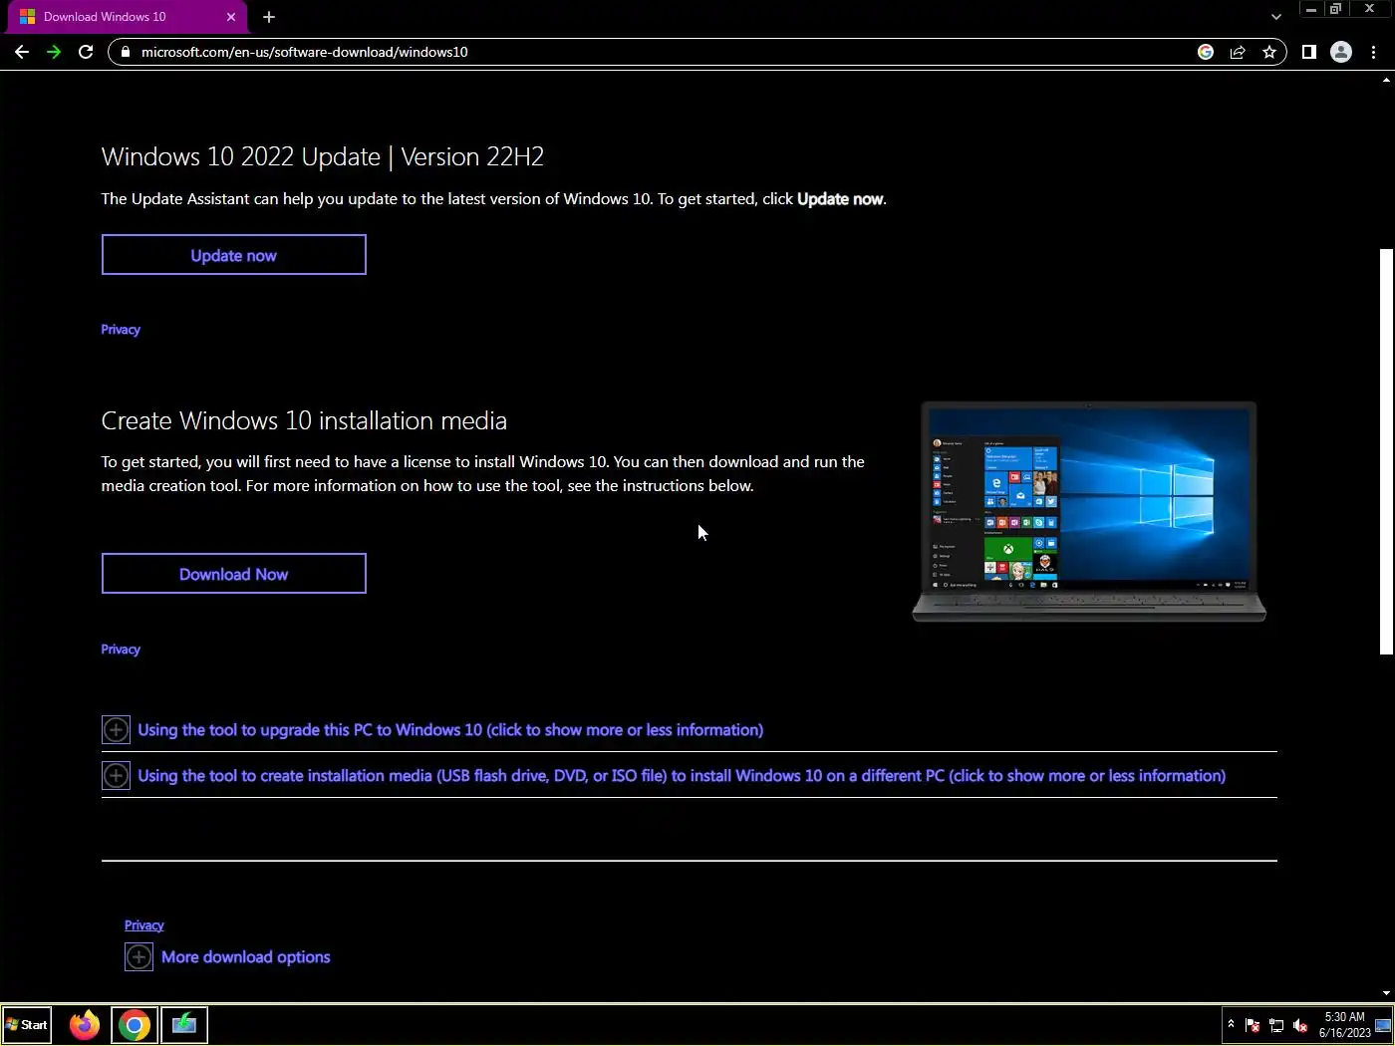1395x1046 pixels.
Task: Click the green forward arrow
Action: click(54, 52)
